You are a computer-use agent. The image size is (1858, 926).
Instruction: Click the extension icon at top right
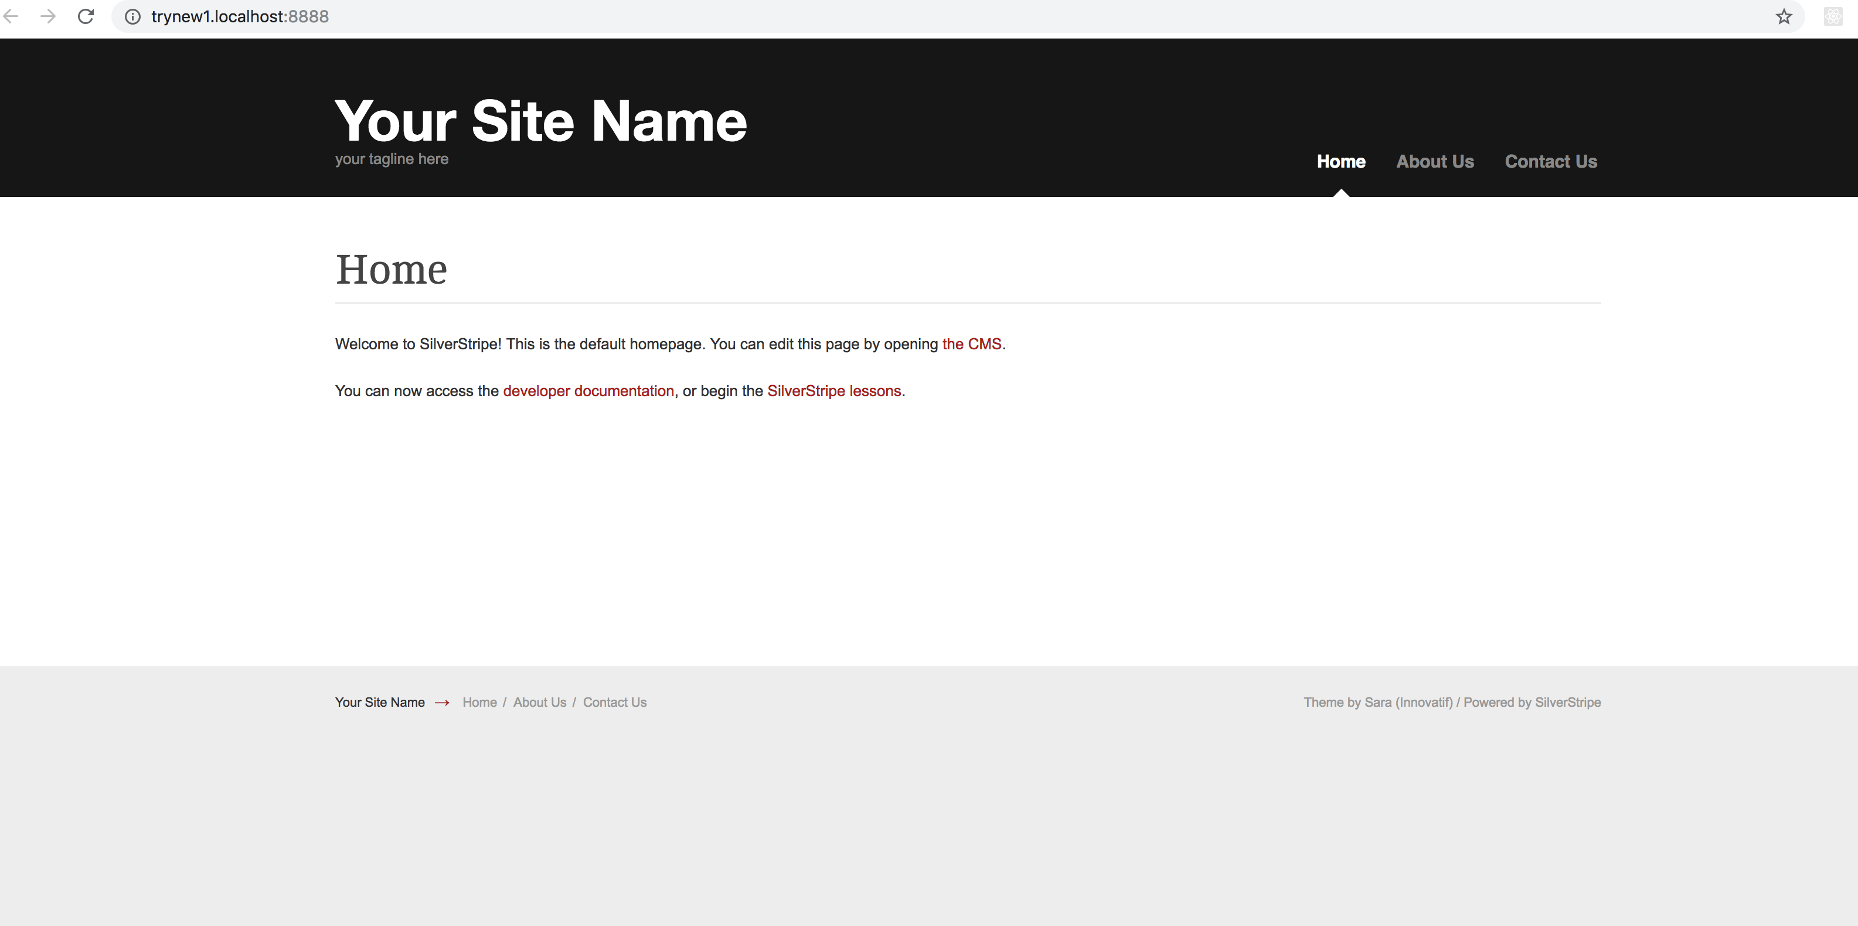pos(1833,16)
